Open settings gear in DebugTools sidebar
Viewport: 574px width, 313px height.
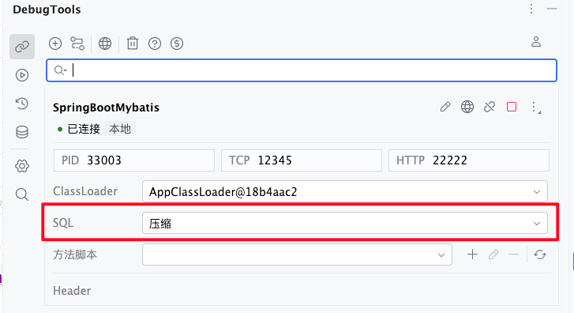coord(22,166)
